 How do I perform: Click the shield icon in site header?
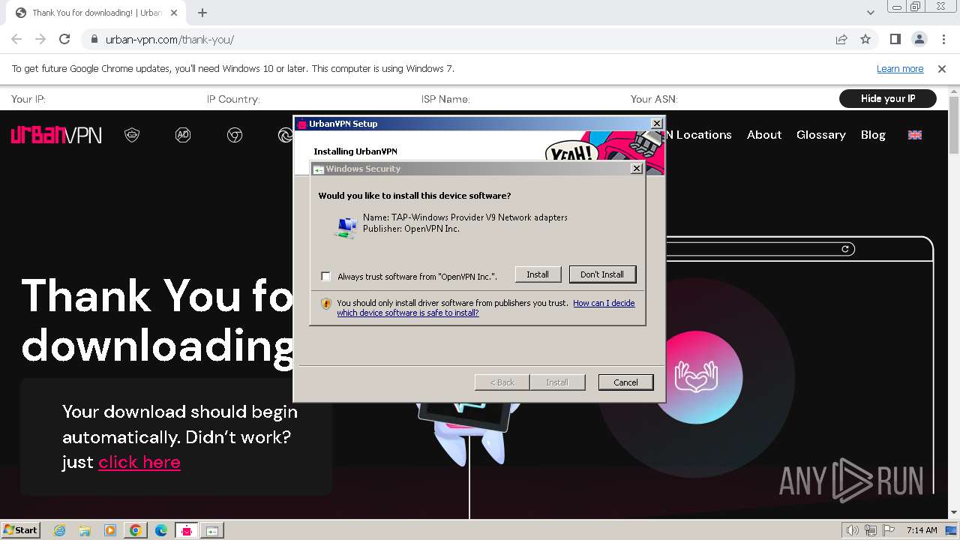132,135
